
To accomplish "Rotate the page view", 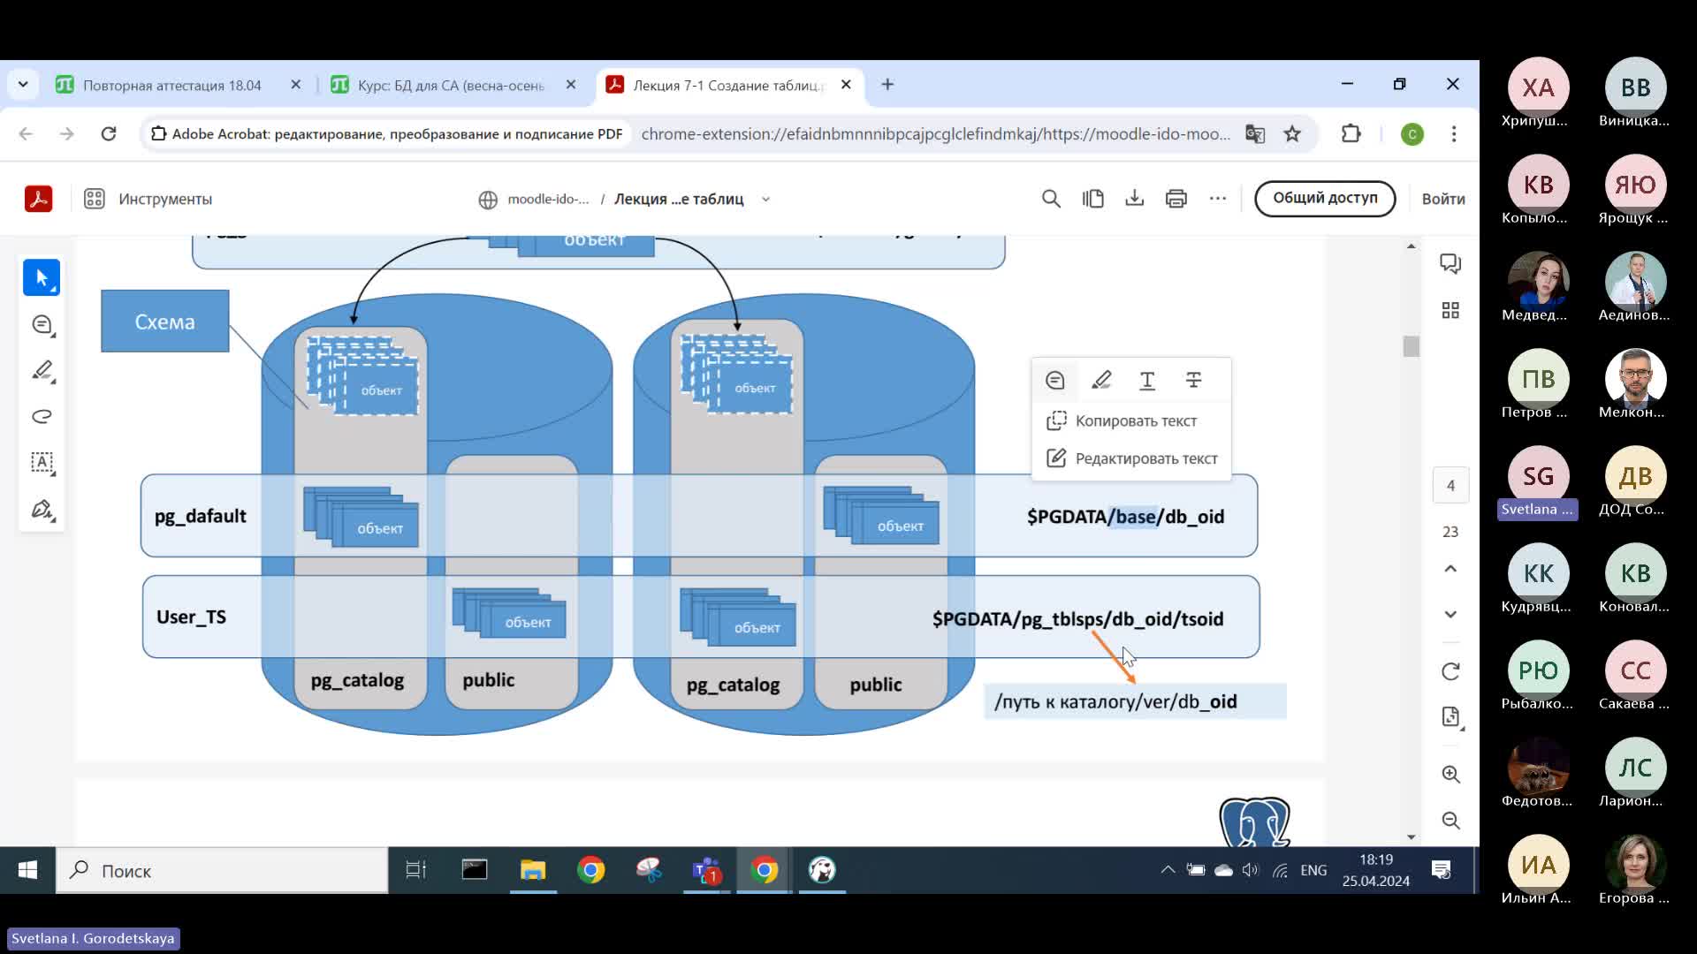I will point(1450,671).
